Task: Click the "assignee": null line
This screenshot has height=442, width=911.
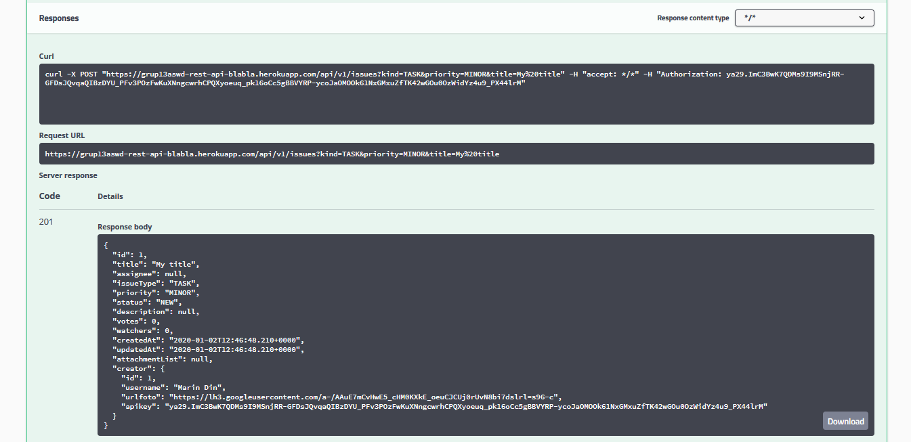Action: (150, 273)
